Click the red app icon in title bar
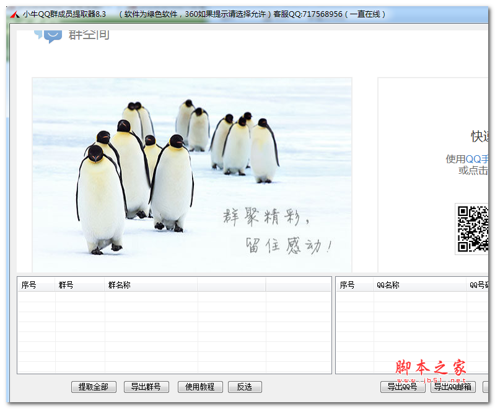The width and height of the screenshot is (495, 409). click(14, 14)
